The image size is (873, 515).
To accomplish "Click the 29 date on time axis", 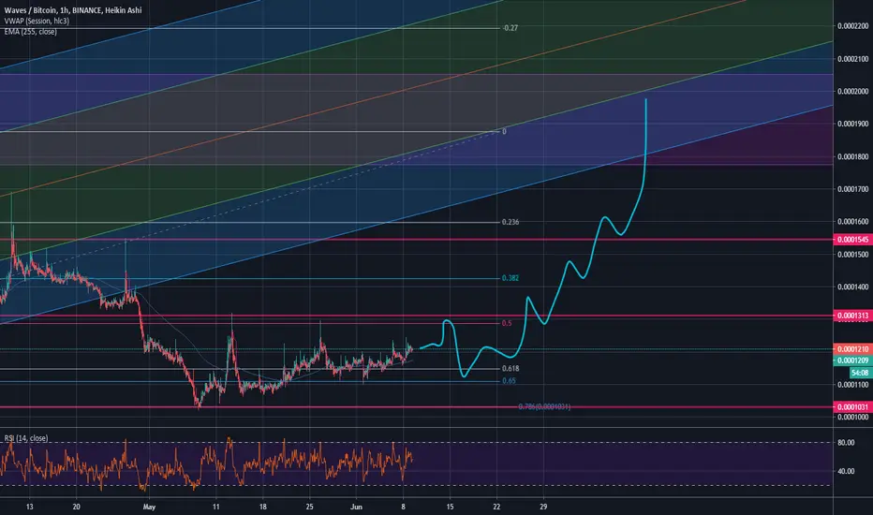I will [x=543, y=507].
